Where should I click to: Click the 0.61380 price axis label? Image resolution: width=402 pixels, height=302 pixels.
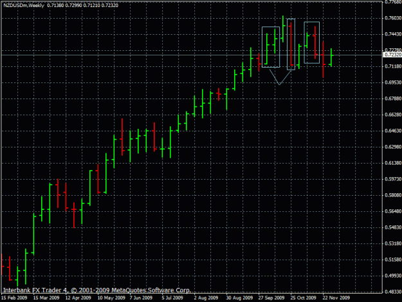coord(393,163)
